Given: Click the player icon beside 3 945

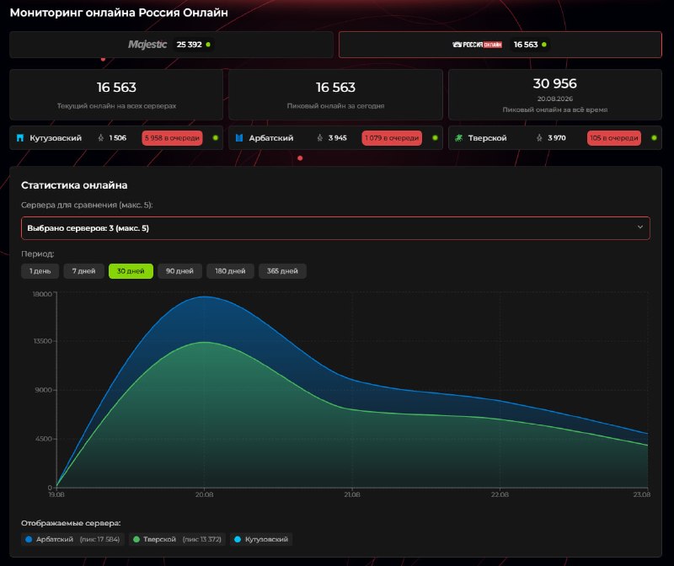Looking at the screenshot, I should click(320, 138).
